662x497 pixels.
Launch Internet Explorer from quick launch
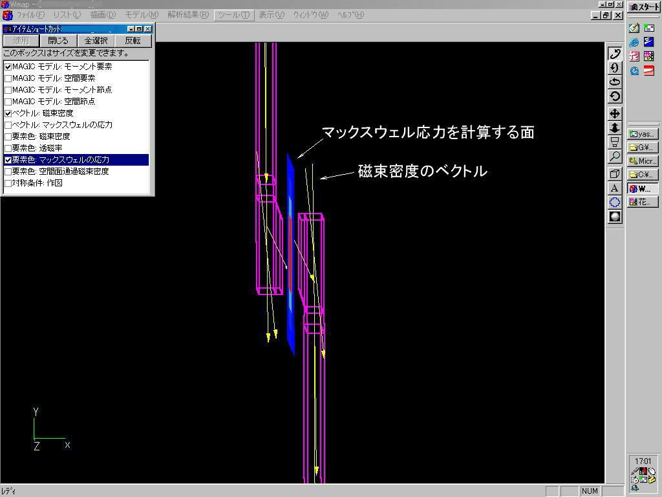click(x=634, y=42)
